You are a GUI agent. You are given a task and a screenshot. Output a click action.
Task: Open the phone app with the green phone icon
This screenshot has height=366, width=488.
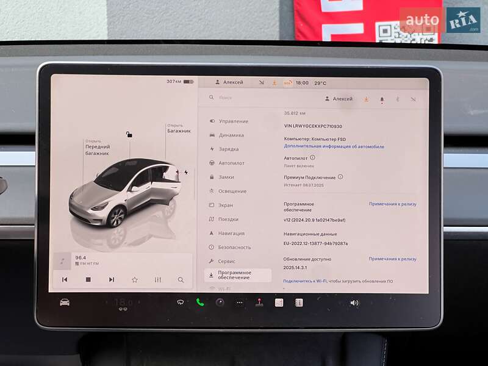coord(200,302)
